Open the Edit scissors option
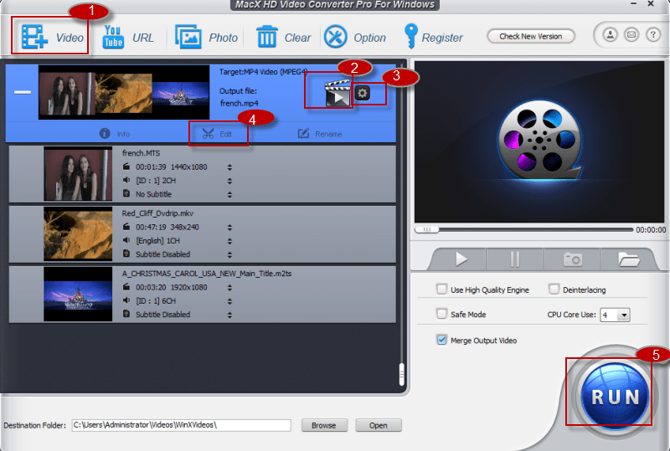Image resolution: width=670 pixels, height=451 pixels. tap(217, 134)
